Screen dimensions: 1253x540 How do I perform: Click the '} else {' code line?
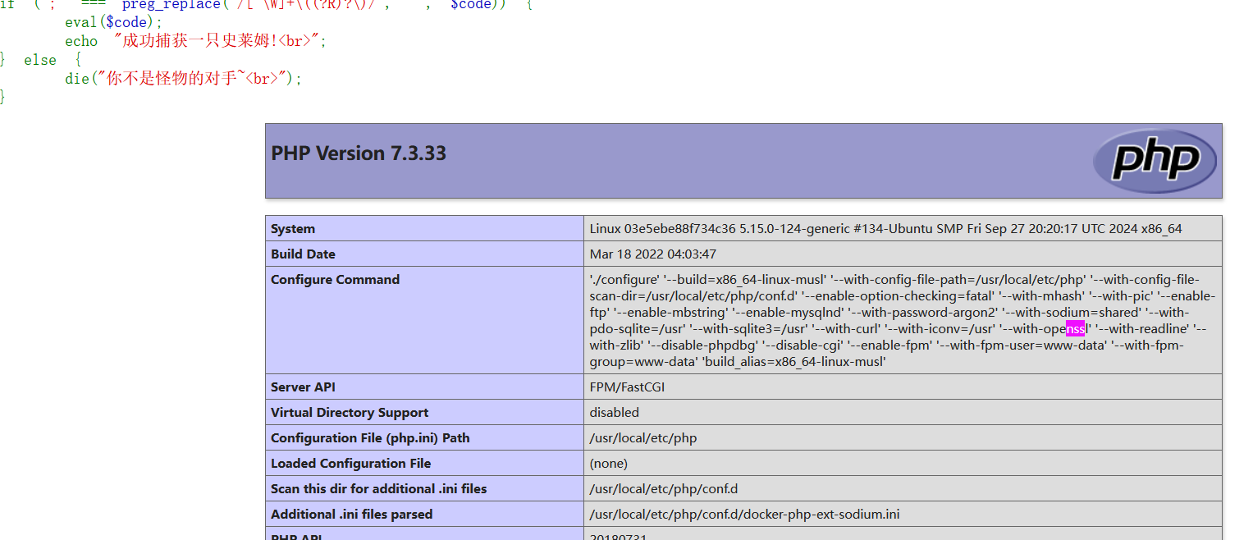(41, 60)
